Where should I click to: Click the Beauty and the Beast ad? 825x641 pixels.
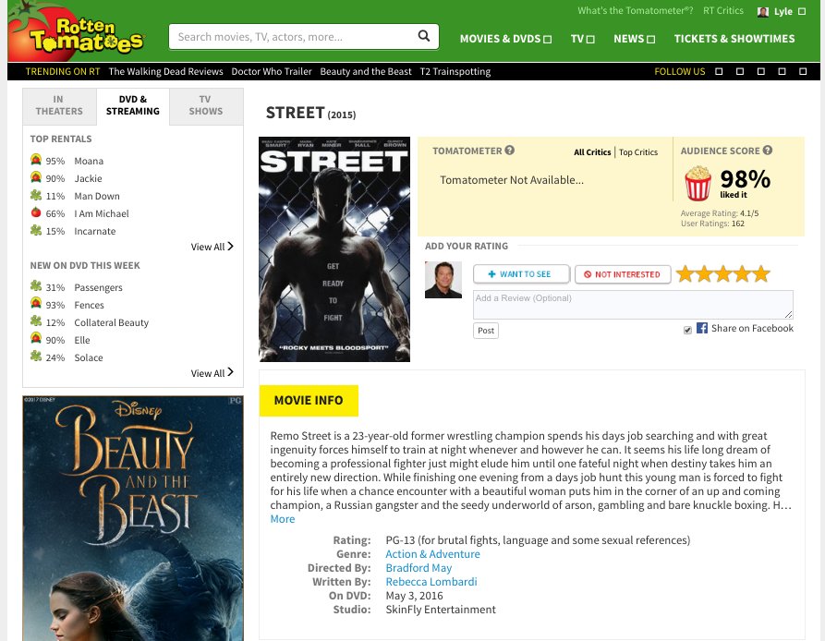133,518
